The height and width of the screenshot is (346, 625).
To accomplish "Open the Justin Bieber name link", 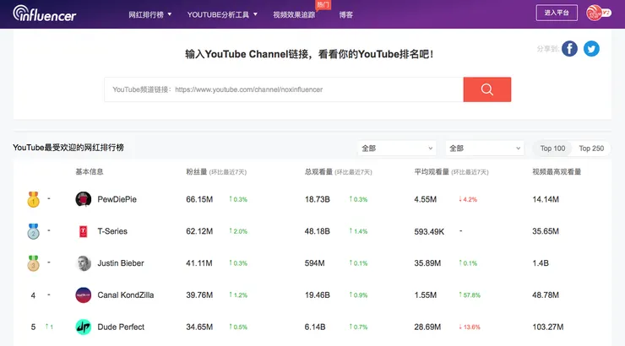I will 121,263.
